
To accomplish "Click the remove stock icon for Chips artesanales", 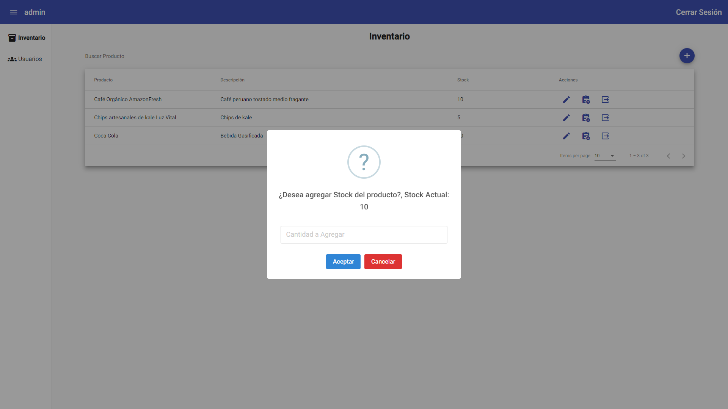I will pyautogui.click(x=605, y=117).
